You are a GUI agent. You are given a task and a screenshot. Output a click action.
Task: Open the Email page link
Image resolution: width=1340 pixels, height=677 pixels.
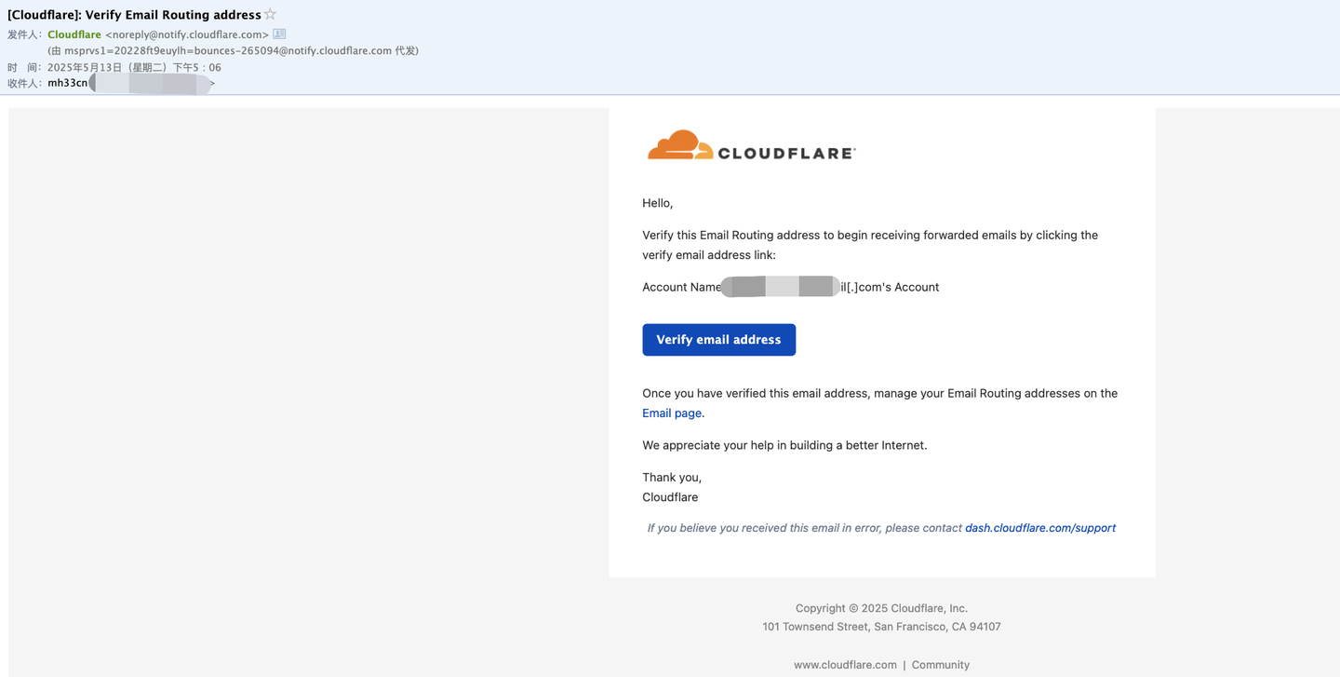(672, 413)
